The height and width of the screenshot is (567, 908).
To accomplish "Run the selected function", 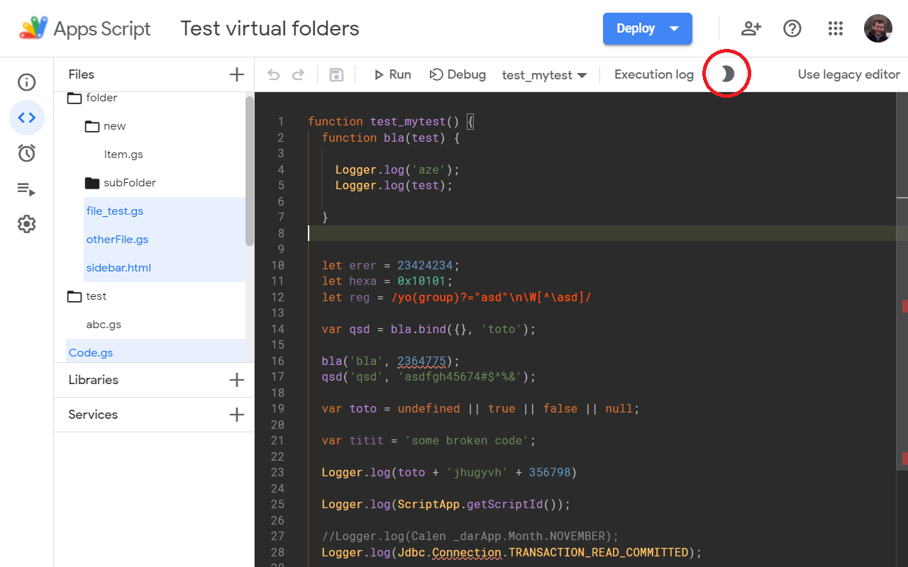I will coord(392,74).
